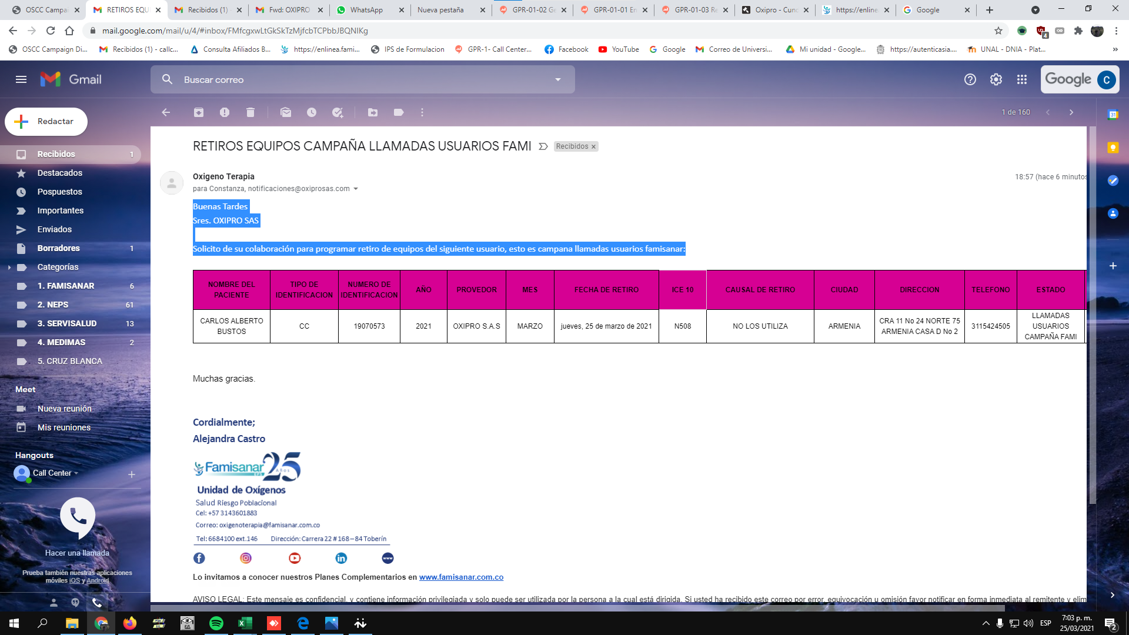Open tab search dropdown in Chrome
The height and width of the screenshot is (635, 1129).
click(1036, 10)
